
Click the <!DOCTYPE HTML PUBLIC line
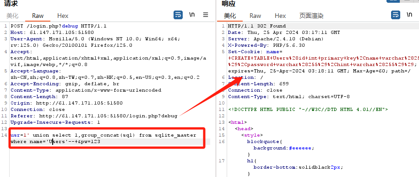[308, 110]
